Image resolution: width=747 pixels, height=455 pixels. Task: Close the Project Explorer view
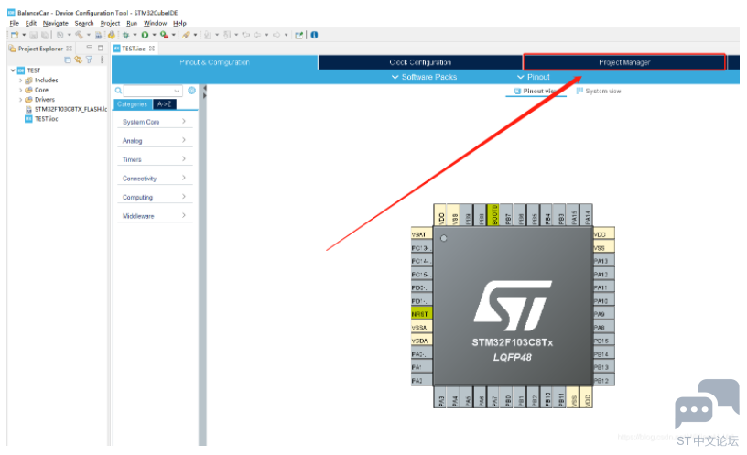coord(69,49)
